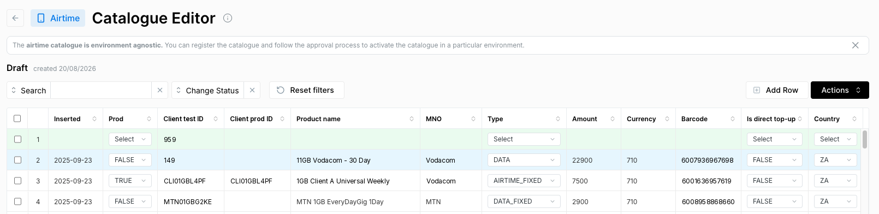879x214 pixels.
Task: Select row 4 checkbox
Action: click(17, 201)
